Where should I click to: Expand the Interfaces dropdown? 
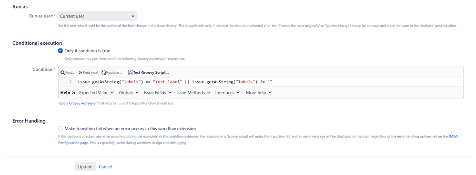pyautogui.click(x=228, y=93)
